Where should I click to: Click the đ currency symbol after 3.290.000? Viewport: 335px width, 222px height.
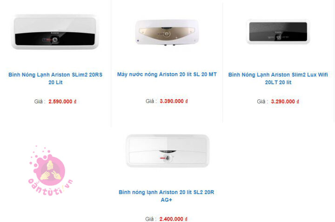click(298, 101)
